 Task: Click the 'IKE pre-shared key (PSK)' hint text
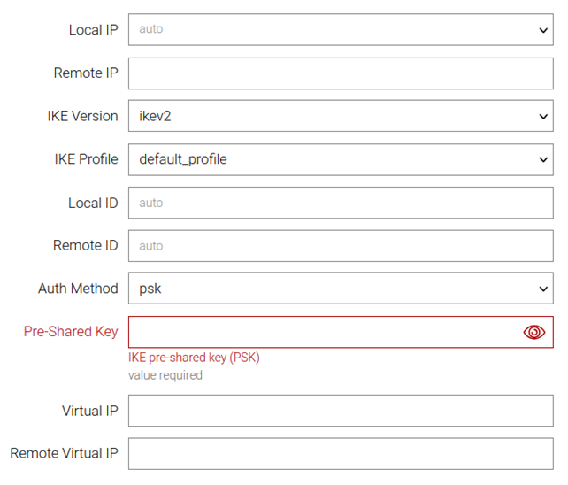click(194, 358)
